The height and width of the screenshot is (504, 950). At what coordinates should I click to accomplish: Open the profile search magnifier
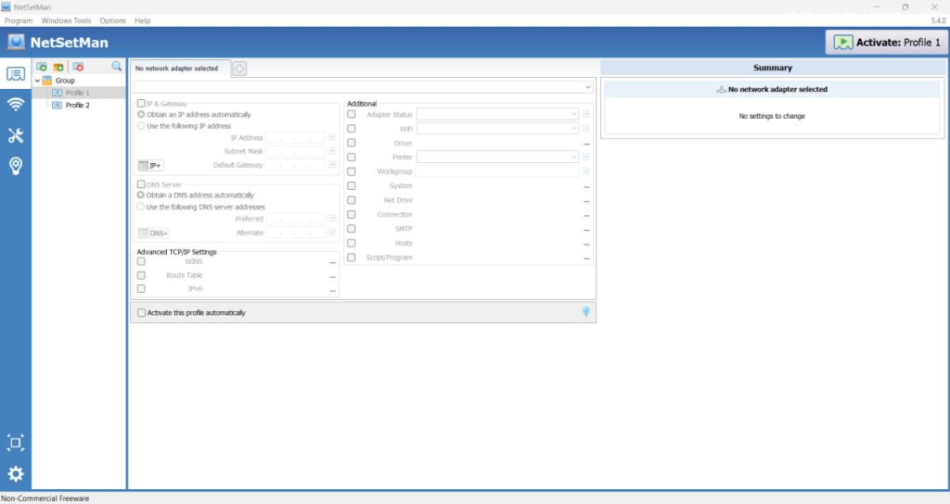pyautogui.click(x=116, y=66)
